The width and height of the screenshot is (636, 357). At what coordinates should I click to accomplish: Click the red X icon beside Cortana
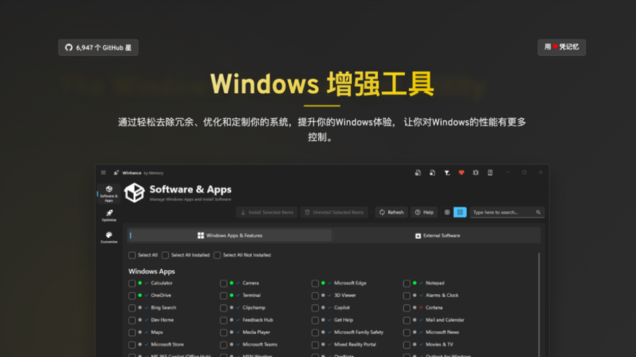coord(421,307)
